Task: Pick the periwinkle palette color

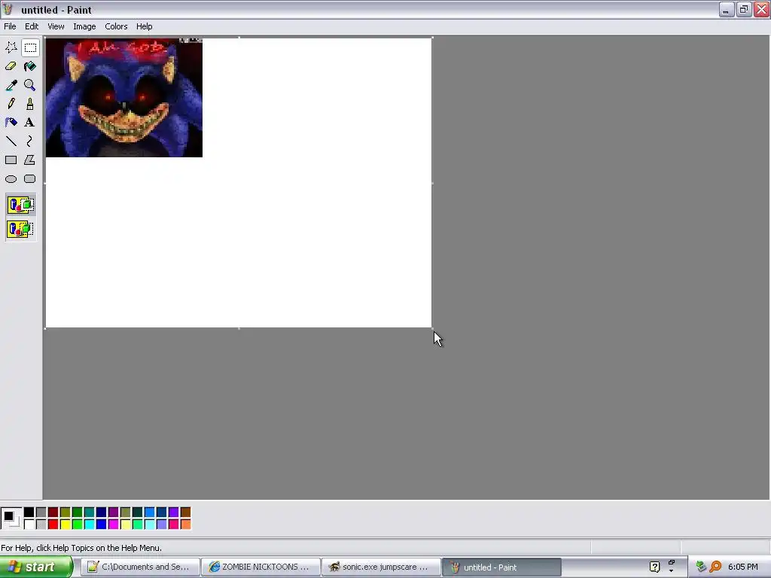Action: pos(162,525)
